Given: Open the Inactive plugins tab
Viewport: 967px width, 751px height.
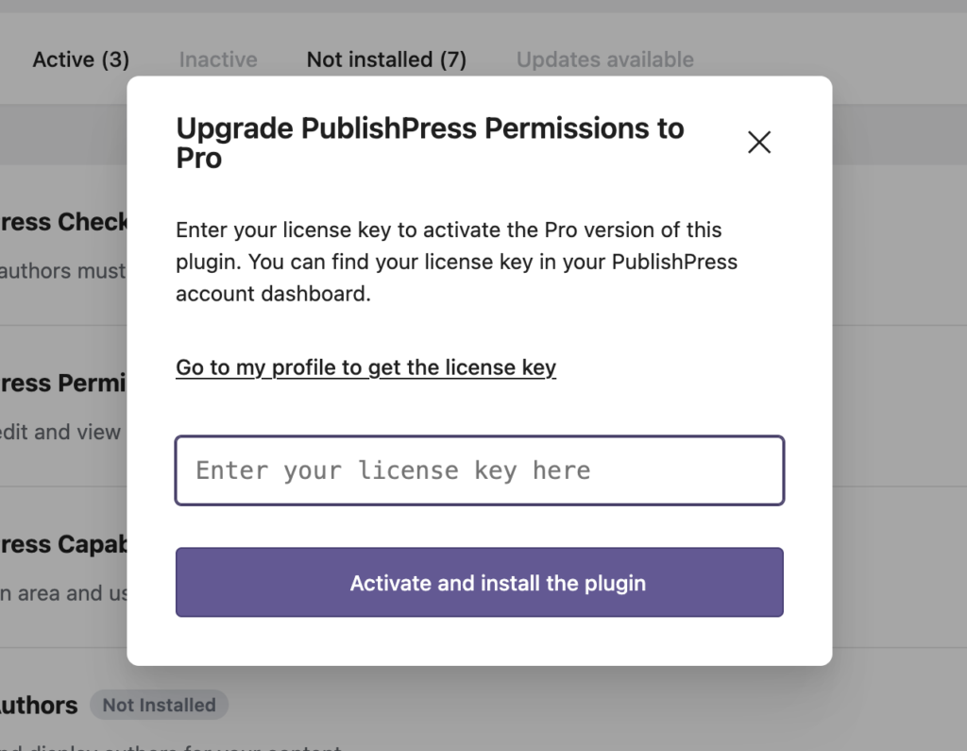Looking at the screenshot, I should 217,59.
